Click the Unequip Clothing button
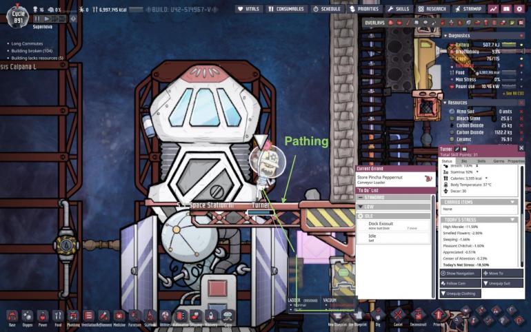531x332 pixels. [x=460, y=293]
